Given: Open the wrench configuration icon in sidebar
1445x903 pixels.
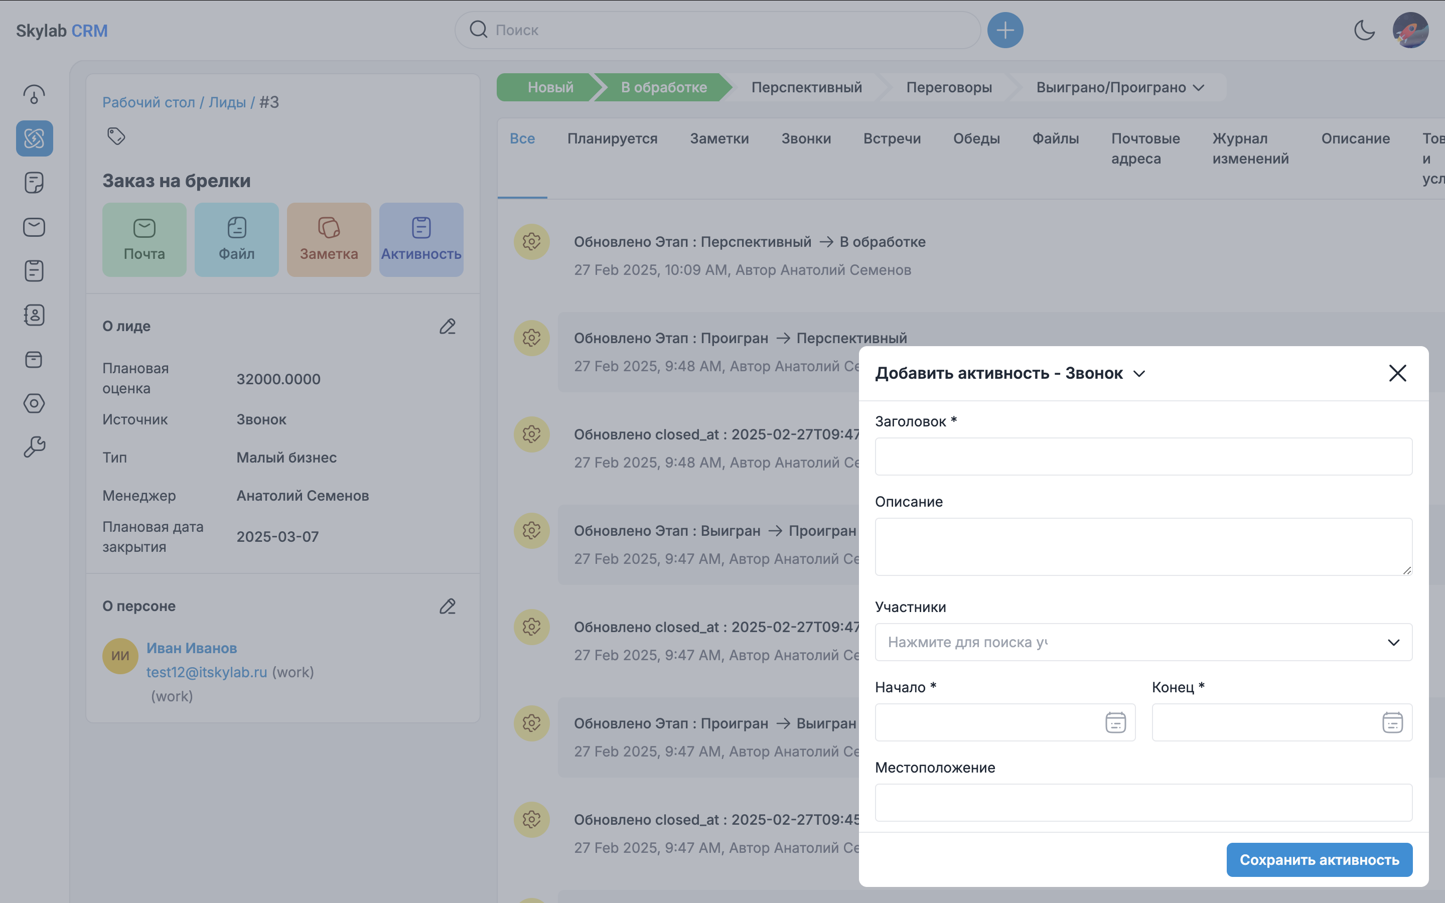Looking at the screenshot, I should tap(34, 446).
